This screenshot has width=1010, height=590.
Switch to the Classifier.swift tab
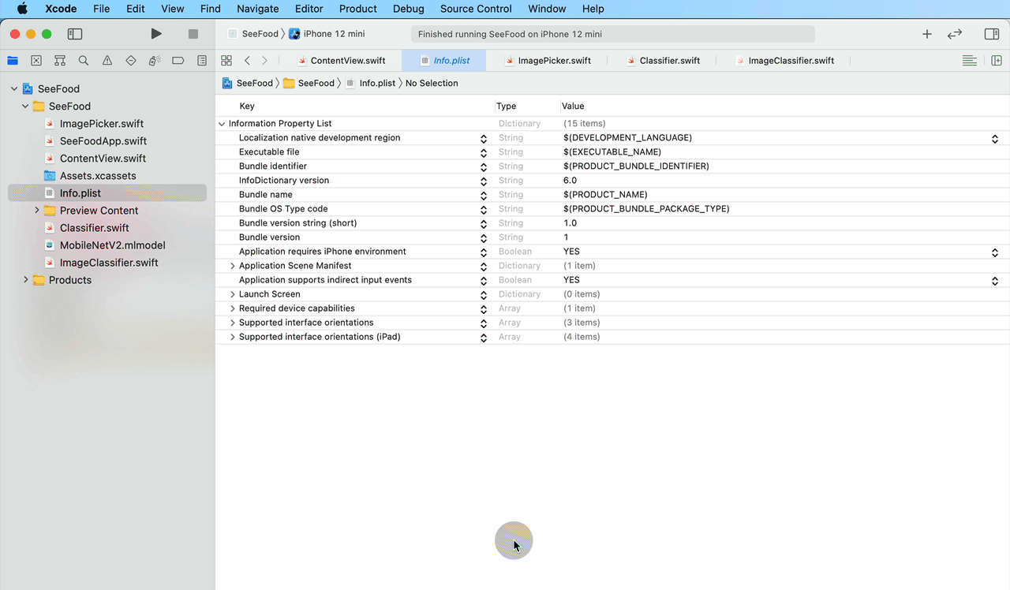coord(669,61)
